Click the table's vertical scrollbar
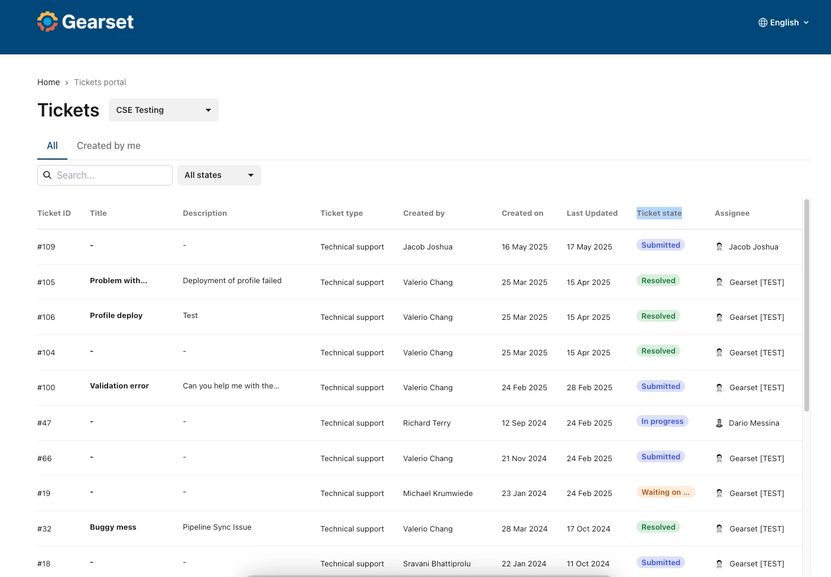Image resolution: width=831 pixels, height=577 pixels. [x=807, y=305]
